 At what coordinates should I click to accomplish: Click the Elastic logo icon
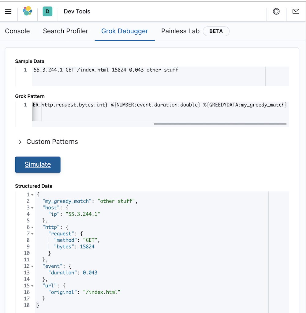point(28,11)
